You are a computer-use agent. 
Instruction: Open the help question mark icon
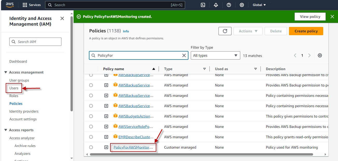click(229, 5)
